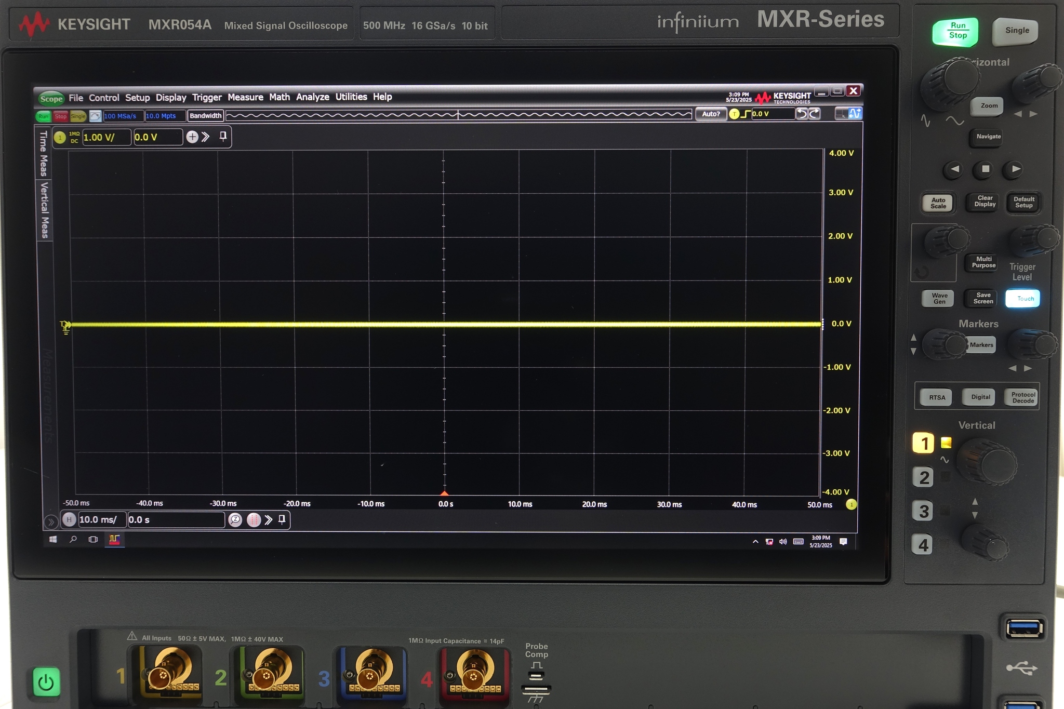The height and width of the screenshot is (709, 1064).
Task: Click the red Stop toolbar button
Action: [61, 116]
